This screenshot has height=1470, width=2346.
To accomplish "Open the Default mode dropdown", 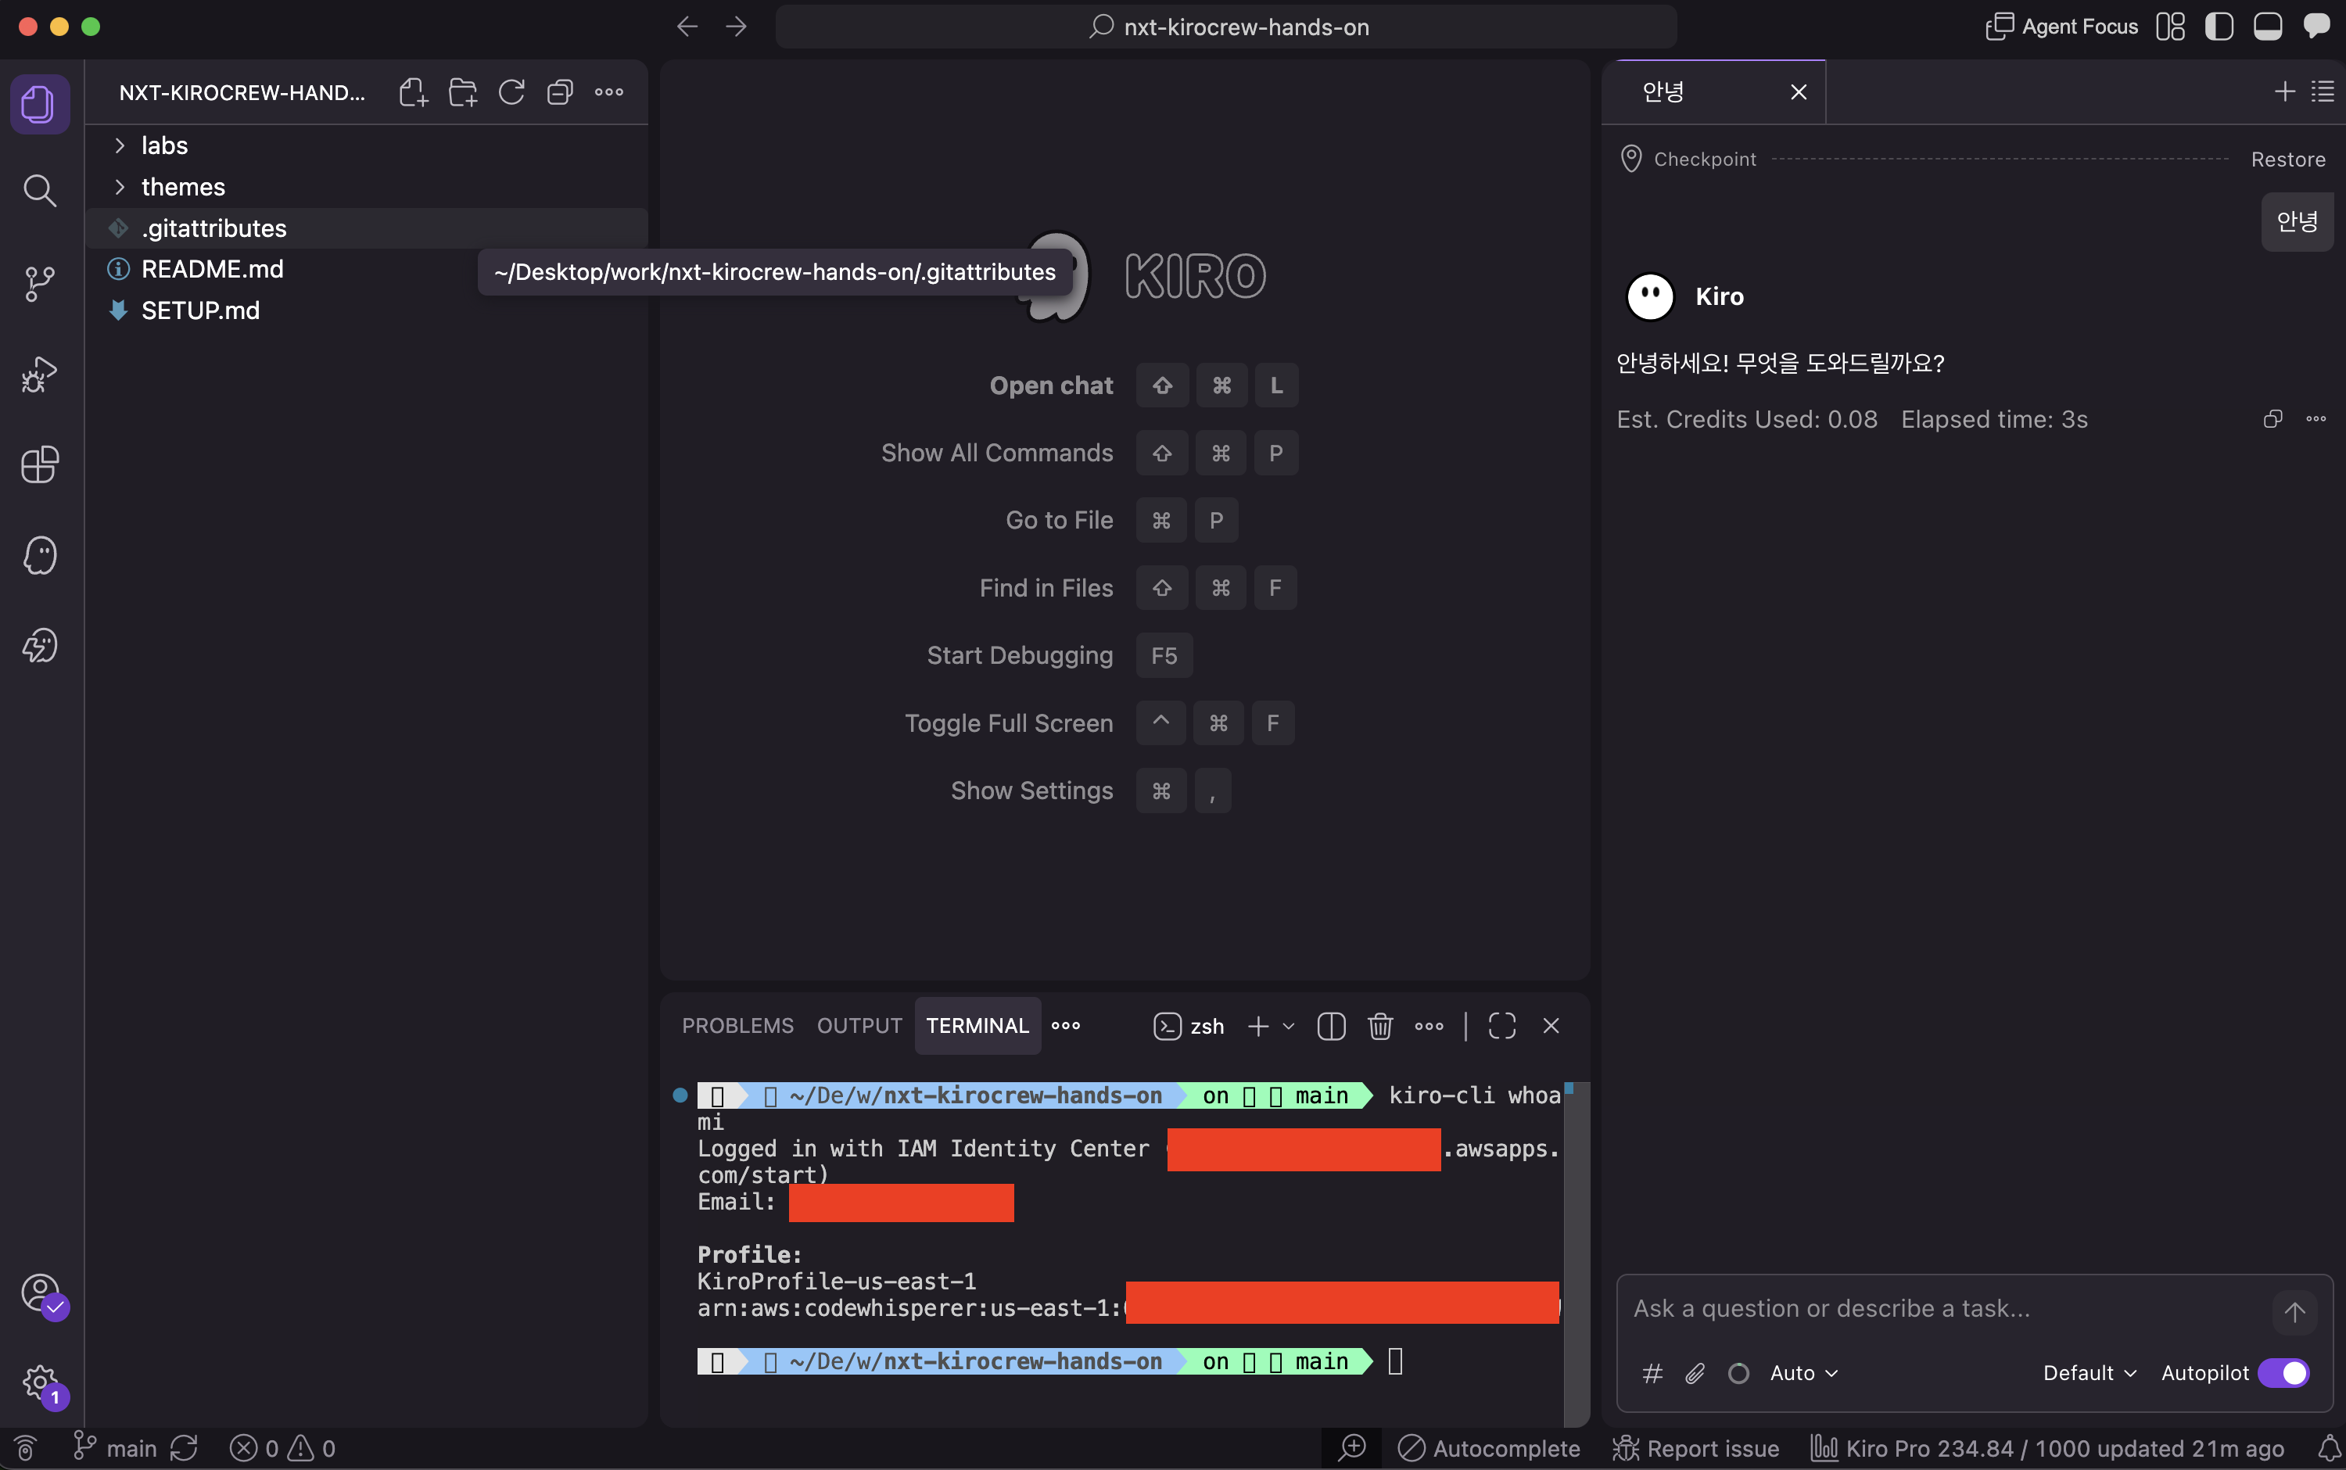I will [2090, 1373].
